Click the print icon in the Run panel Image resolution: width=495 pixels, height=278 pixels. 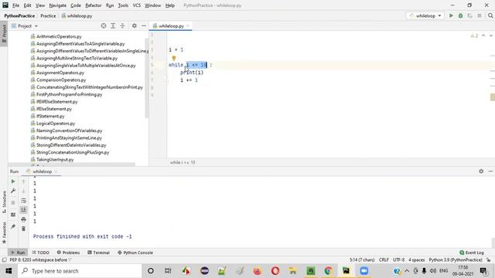coord(24,219)
